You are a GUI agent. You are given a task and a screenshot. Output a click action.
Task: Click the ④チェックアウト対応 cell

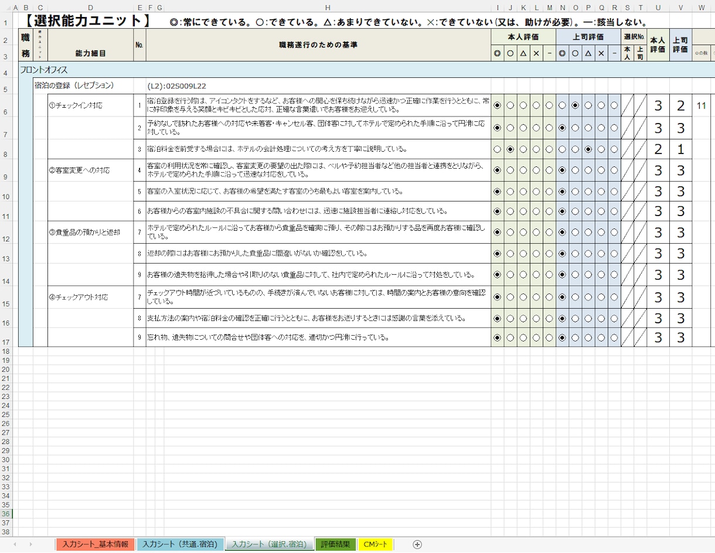[91, 297]
